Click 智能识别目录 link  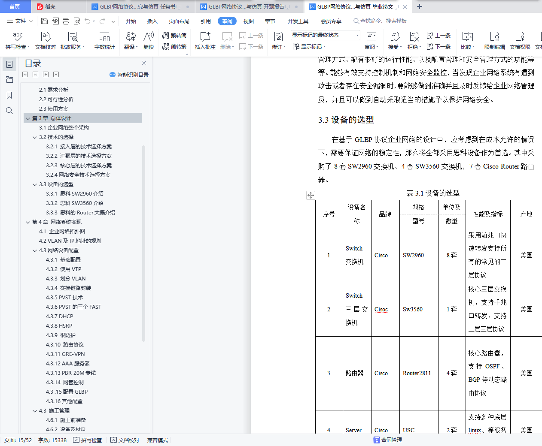tap(129, 75)
